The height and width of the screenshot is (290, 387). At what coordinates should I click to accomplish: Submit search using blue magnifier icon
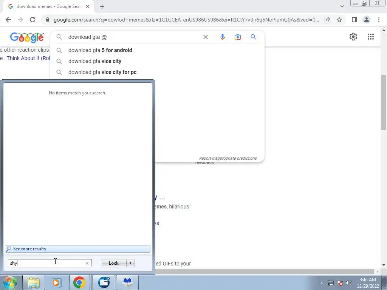click(x=253, y=37)
